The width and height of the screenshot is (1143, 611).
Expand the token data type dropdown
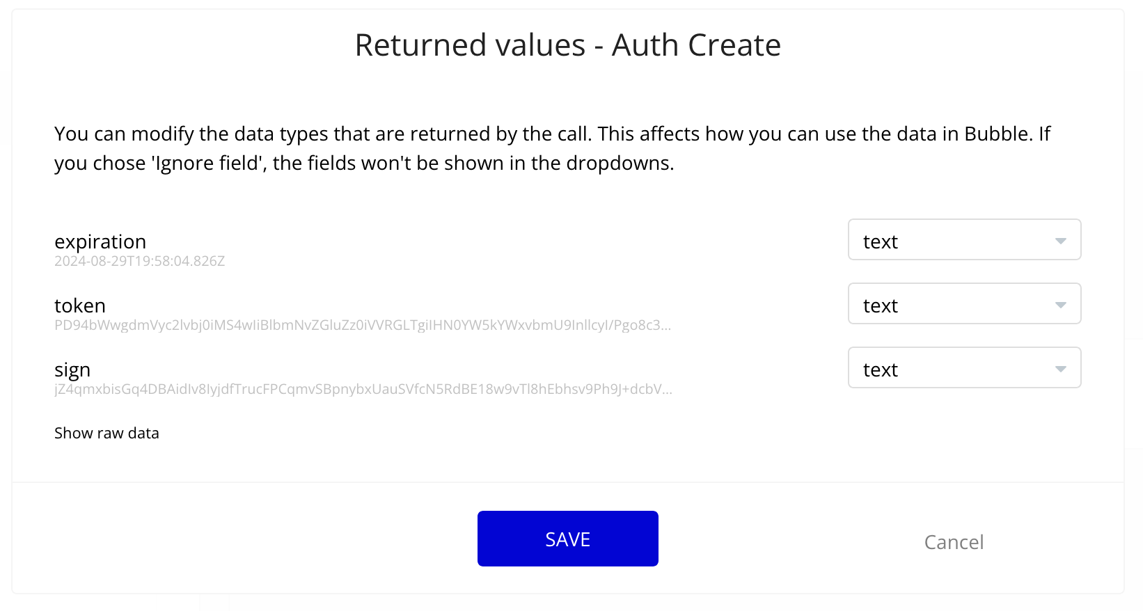pyautogui.click(x=963, y=304)
